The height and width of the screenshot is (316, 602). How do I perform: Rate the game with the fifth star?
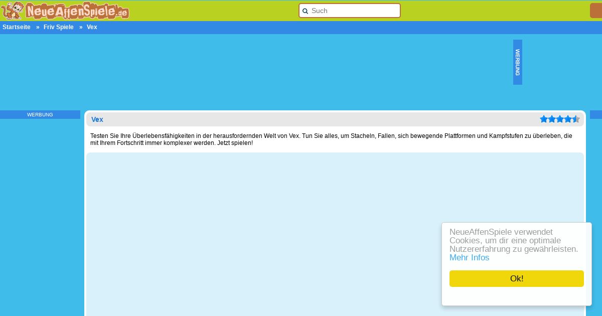(576, 119)
